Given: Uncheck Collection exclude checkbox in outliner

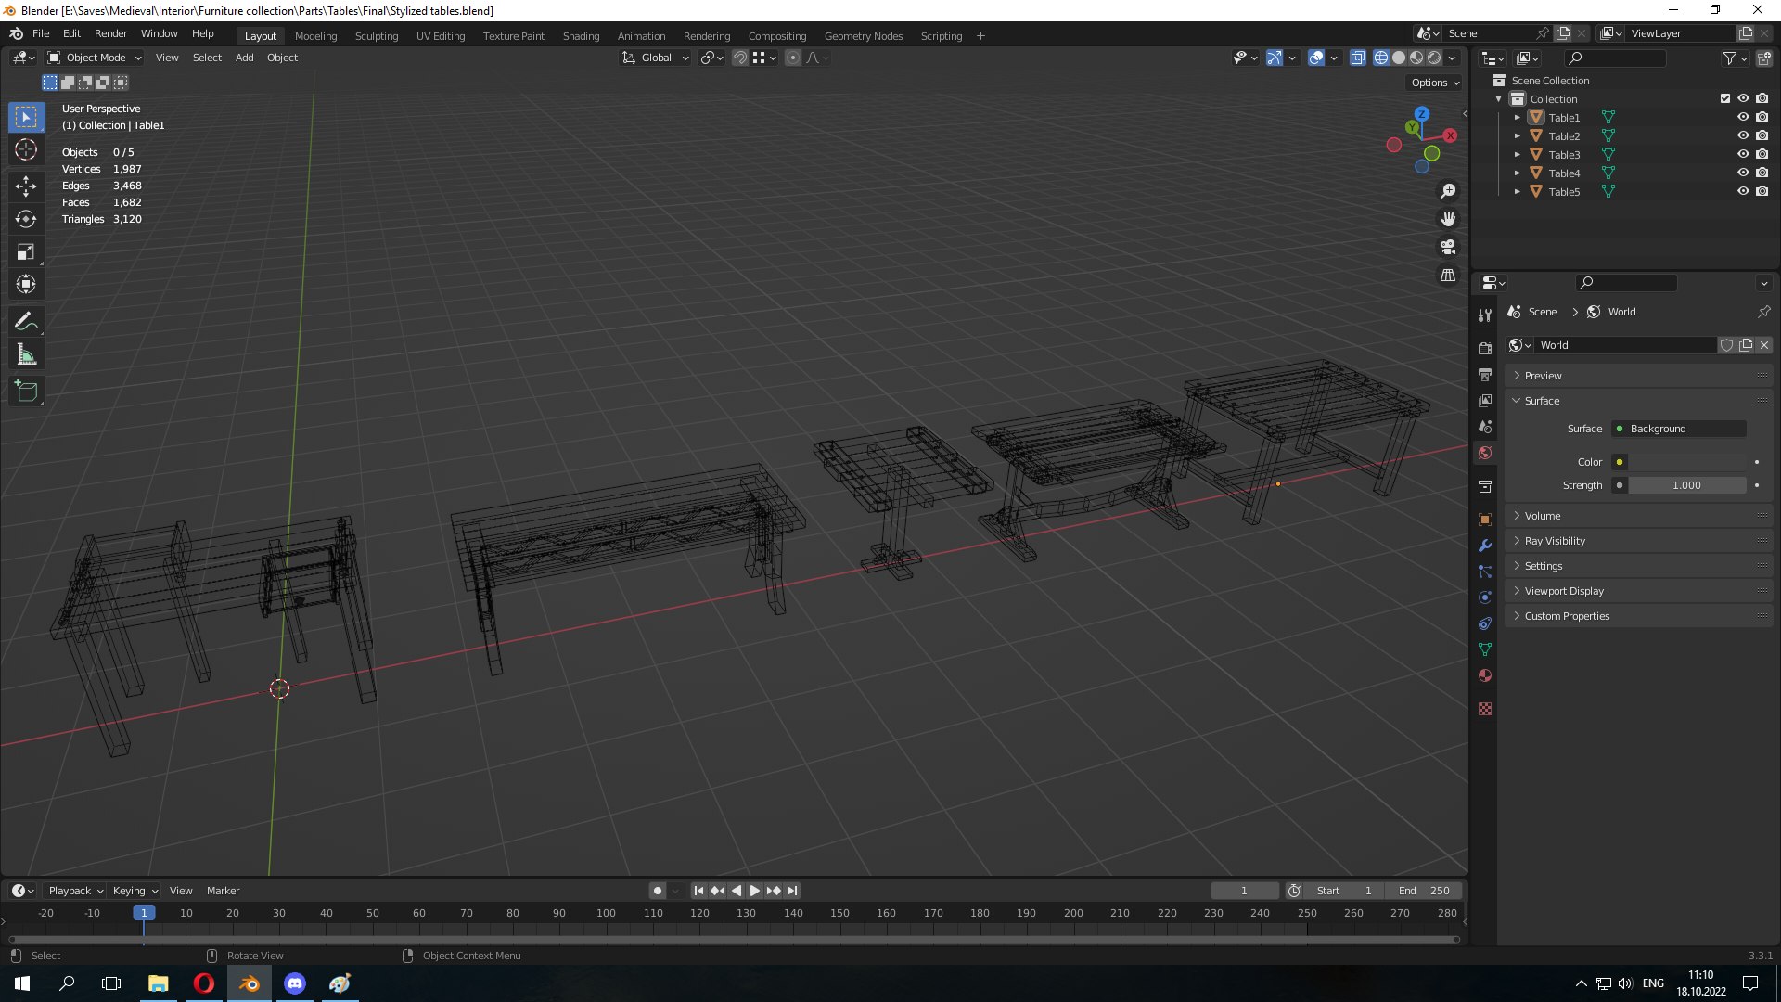Looking at the screenshot, I should pos(1725,98).
